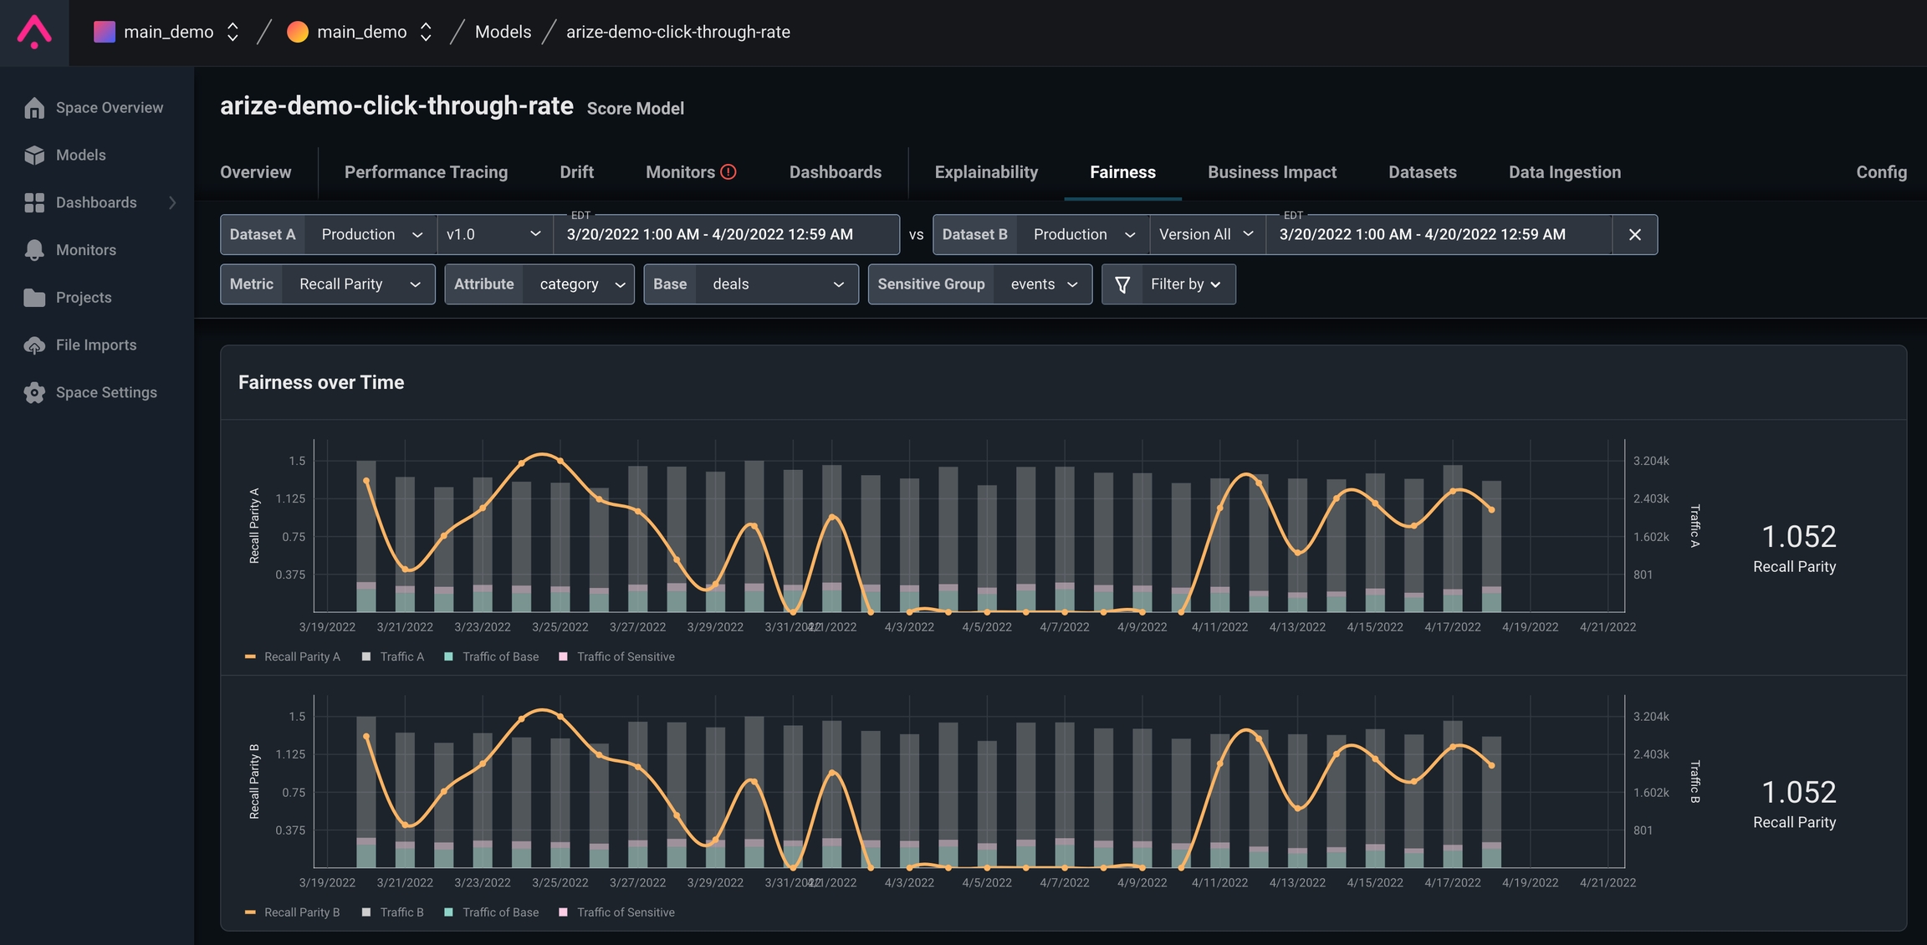Click the Arize logo icon

tap(34, 32)
